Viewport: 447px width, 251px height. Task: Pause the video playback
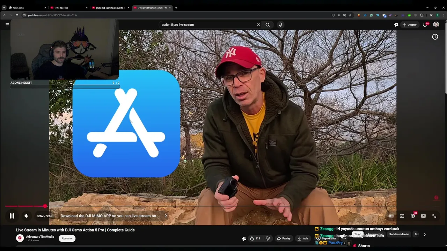point(12,216)
